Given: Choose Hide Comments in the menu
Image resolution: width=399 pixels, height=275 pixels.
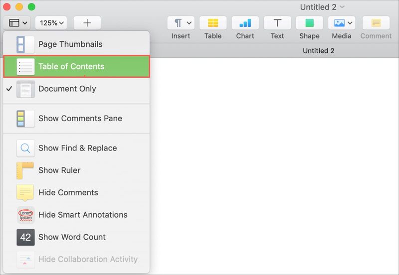Looking at the screenshot, I should pos(76,193).
